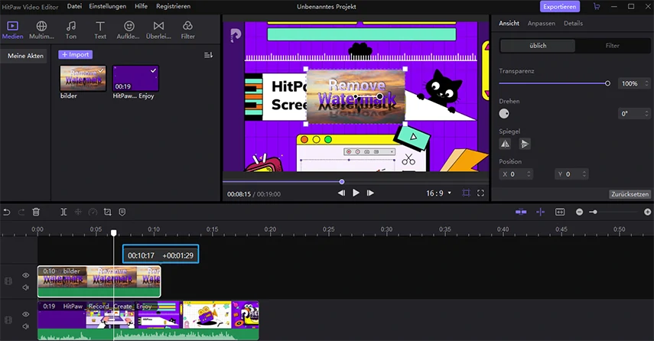Open the shopping cart icon
The height and width of the screenshot is (341, 654).
pyautogui.click(x=597, y=7)
